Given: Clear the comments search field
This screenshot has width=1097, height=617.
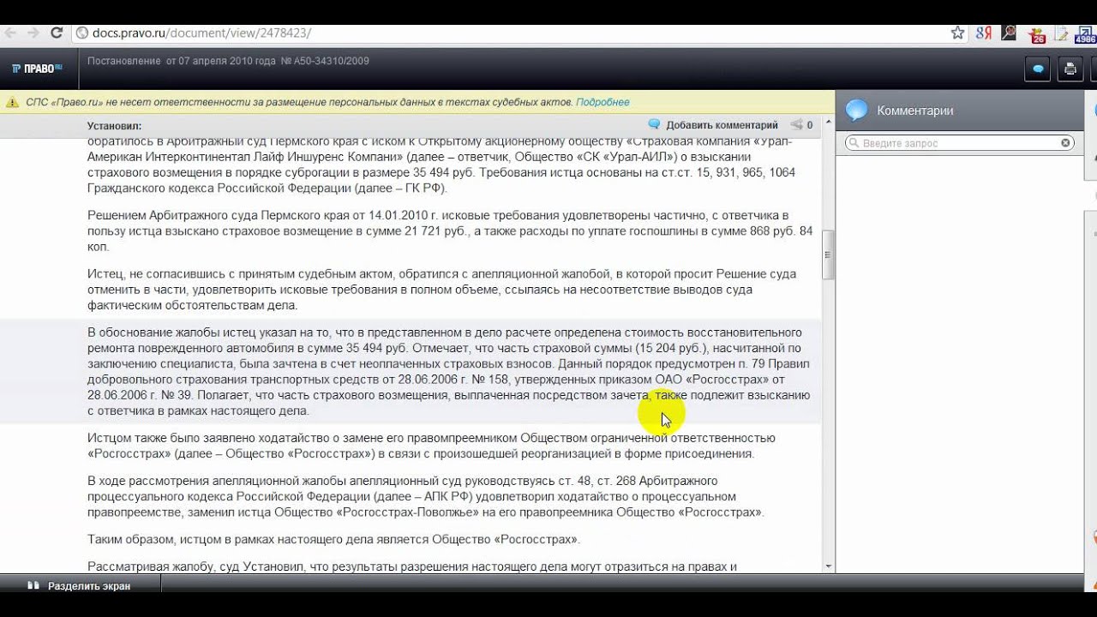Looking at the screenshot, I should (1065, 143).
